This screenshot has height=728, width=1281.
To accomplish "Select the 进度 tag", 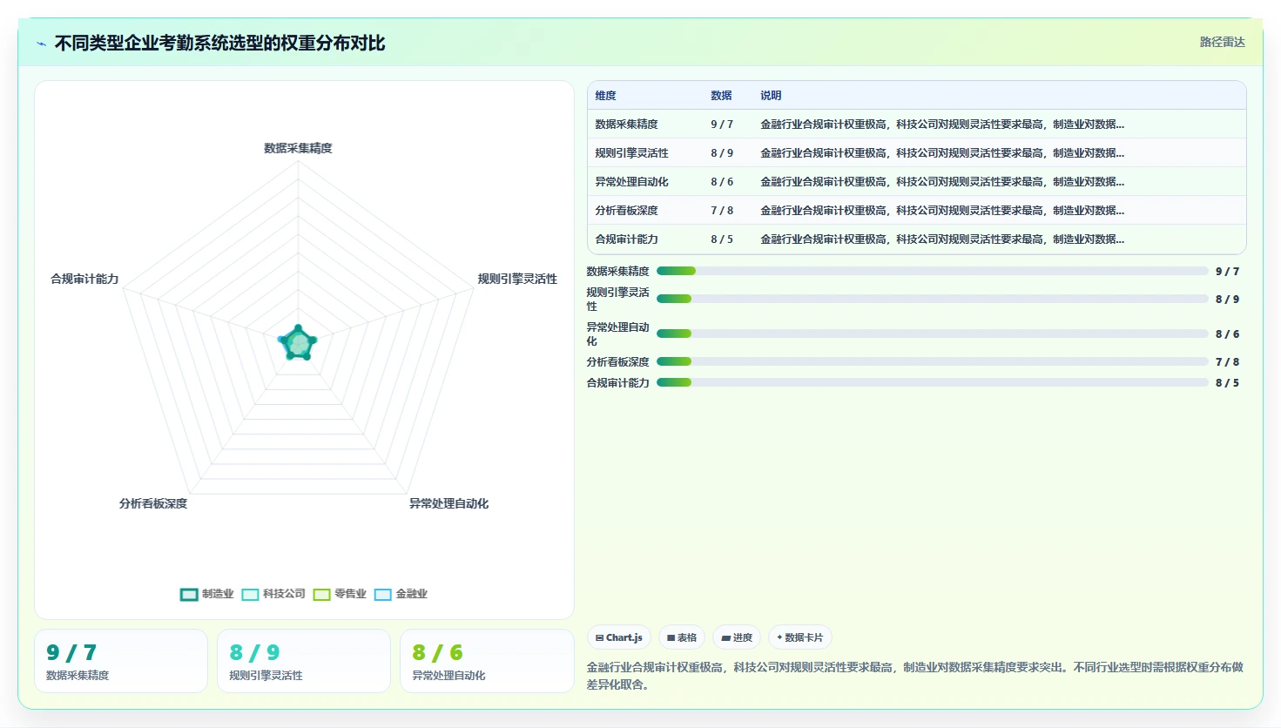I will coord(737,637).
